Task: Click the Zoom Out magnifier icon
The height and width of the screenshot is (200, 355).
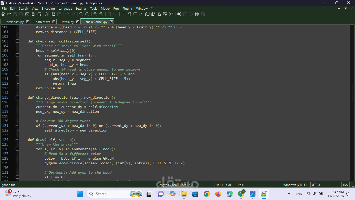Action: (101, 14)
